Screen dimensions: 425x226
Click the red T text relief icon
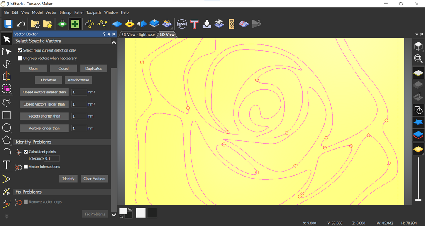click(x=194, y=24)
